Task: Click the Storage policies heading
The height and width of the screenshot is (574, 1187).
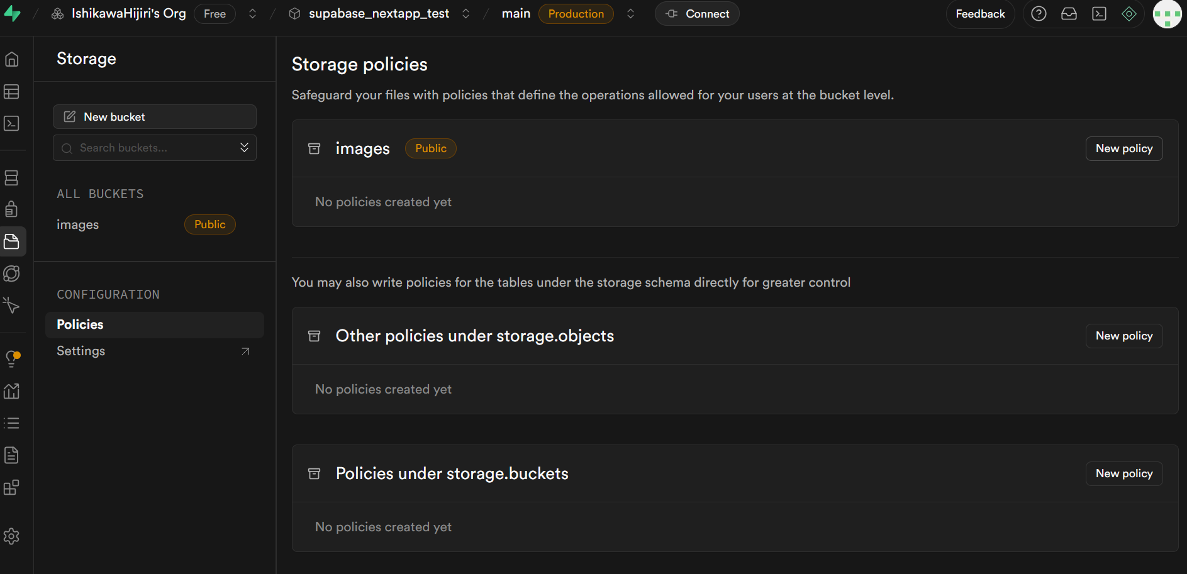Action: 359,64
